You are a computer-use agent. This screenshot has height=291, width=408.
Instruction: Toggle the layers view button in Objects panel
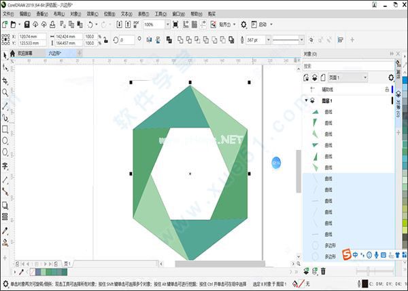(313, 77)
